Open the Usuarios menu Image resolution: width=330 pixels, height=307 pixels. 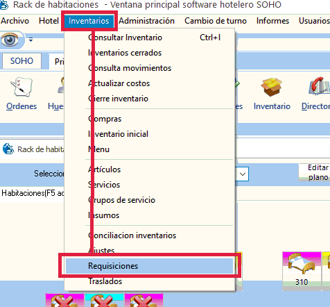pos(314,21)
